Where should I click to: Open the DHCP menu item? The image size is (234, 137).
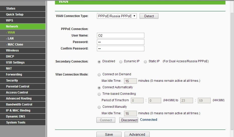pyautogui.click(x=23, y=56)
